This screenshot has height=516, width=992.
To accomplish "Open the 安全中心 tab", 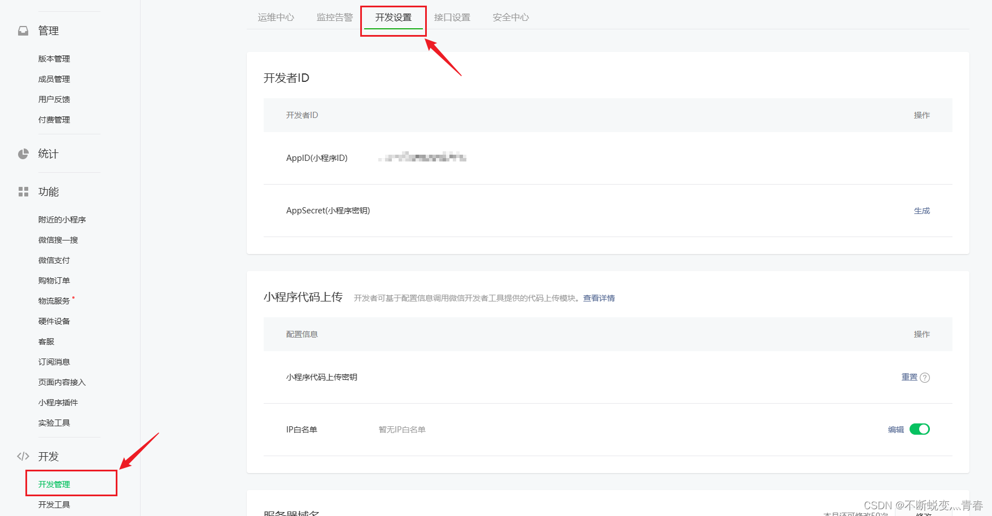I will (x=511, y=18).
